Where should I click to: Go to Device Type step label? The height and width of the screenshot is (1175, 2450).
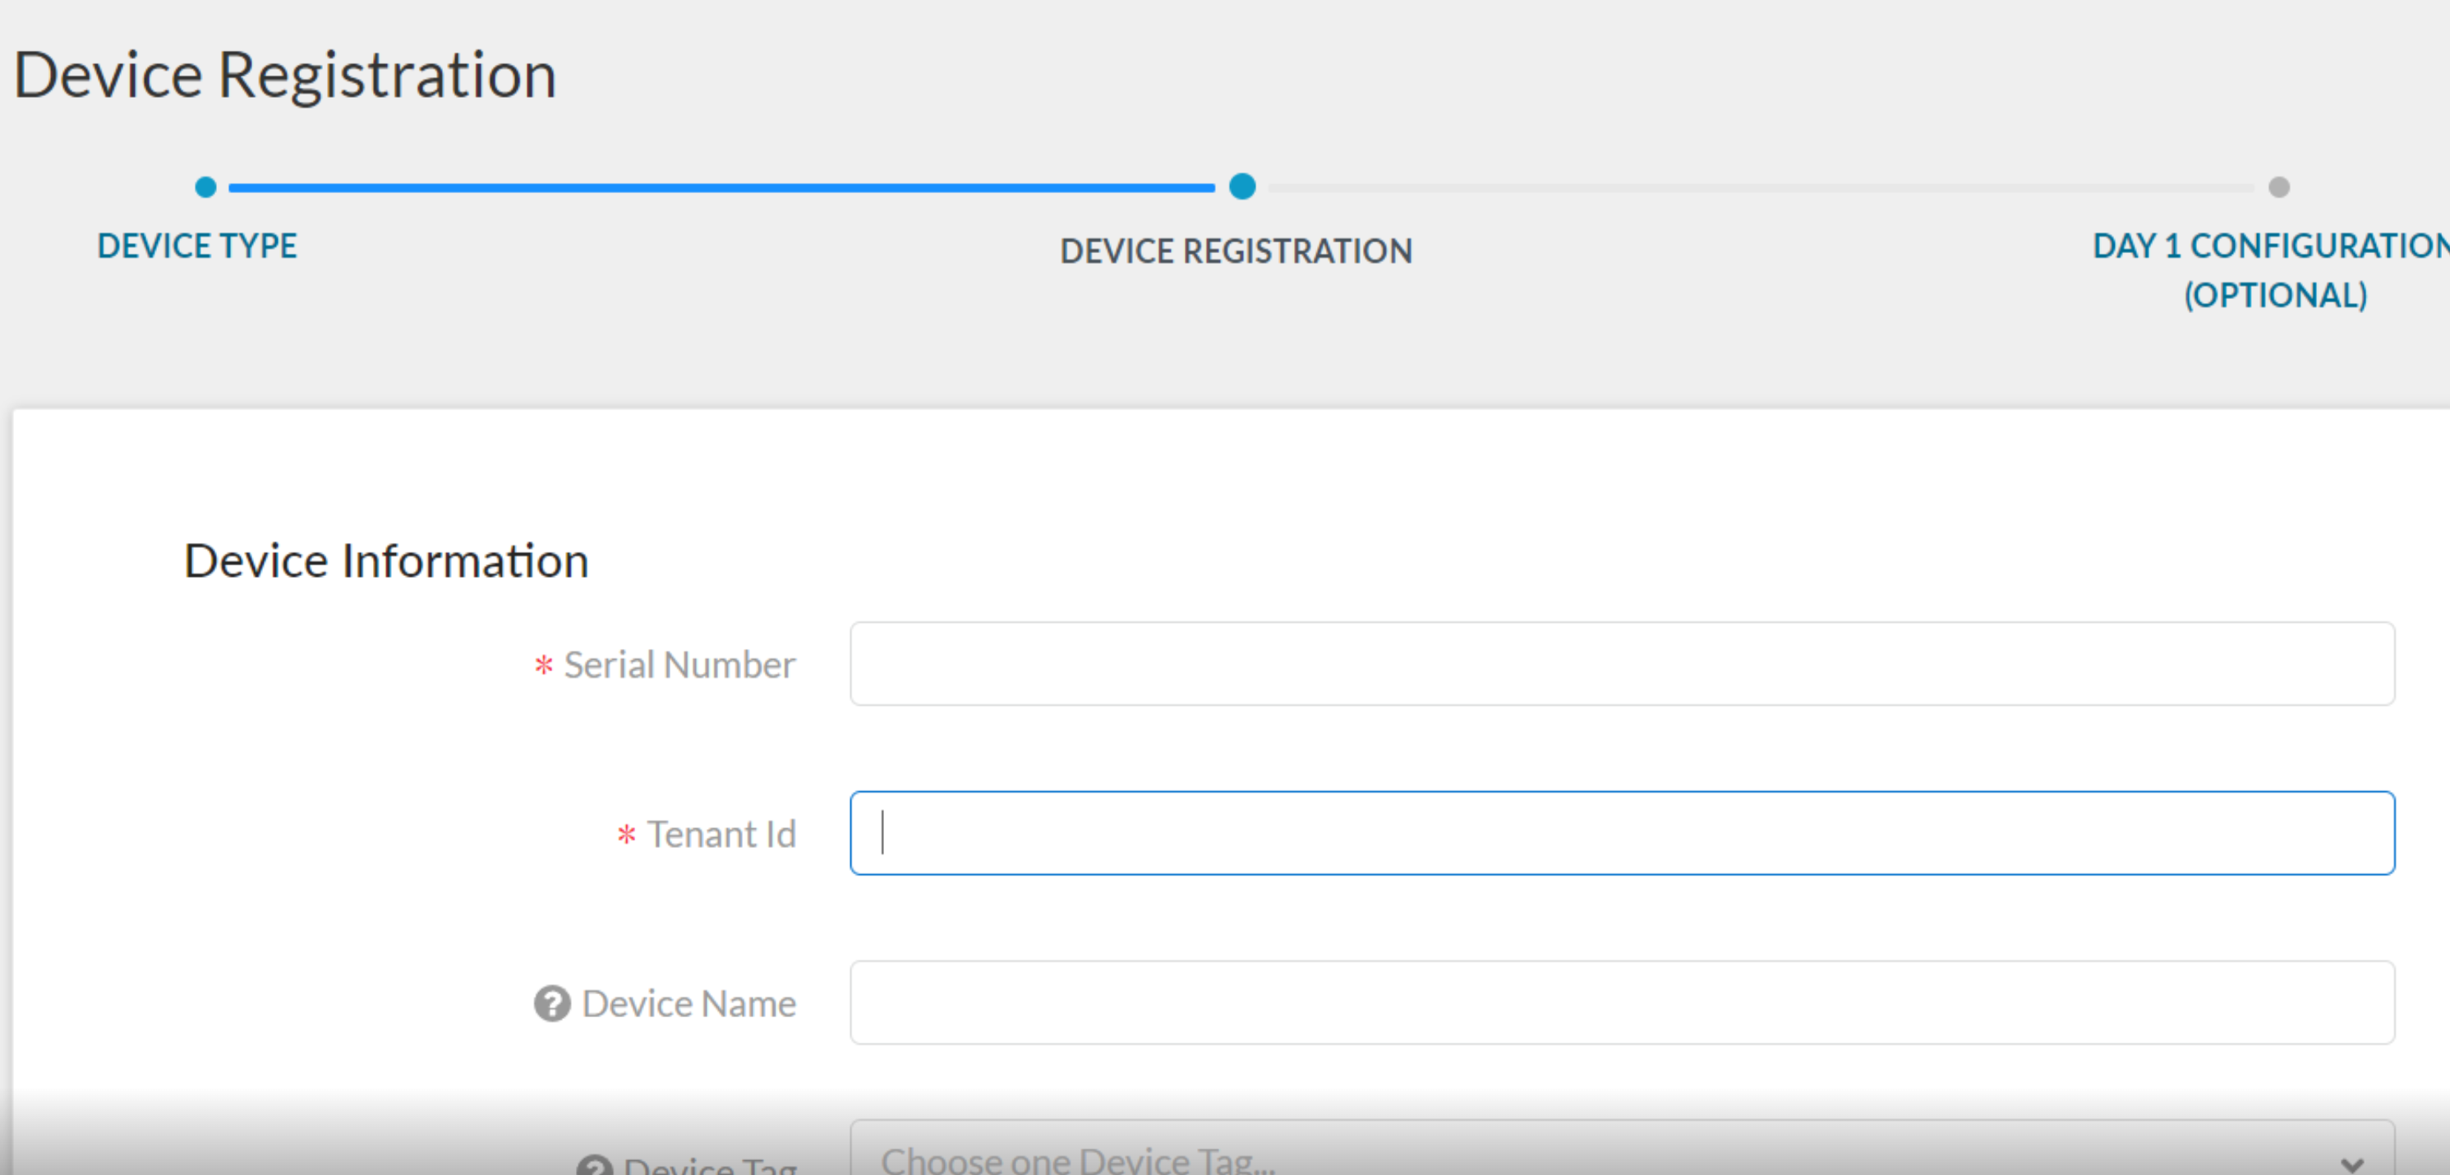pos(197,247)
